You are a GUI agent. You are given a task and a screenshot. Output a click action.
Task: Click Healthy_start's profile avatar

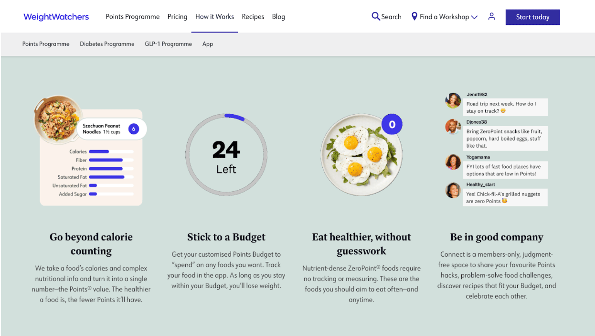click(x=453, y=190)
